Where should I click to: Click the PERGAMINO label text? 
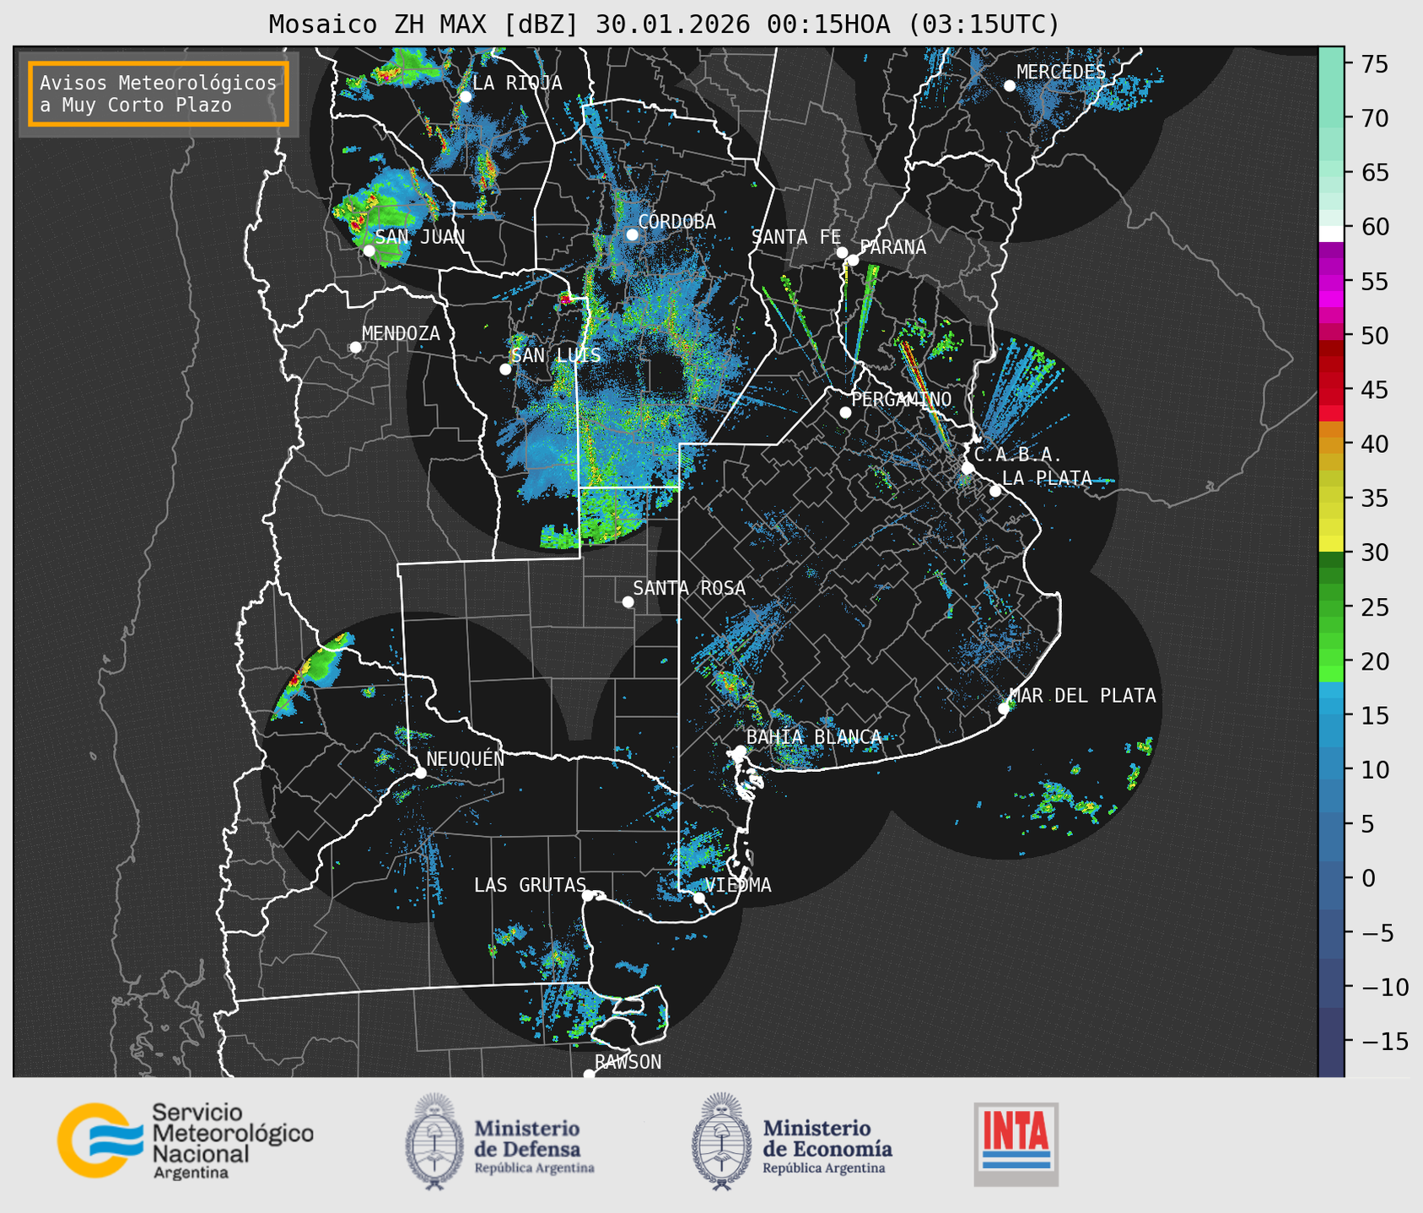coord(902,399)
